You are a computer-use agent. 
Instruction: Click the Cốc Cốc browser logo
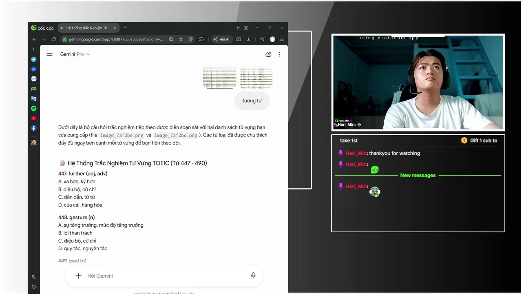pyautogui.click(x=42, y=28)
